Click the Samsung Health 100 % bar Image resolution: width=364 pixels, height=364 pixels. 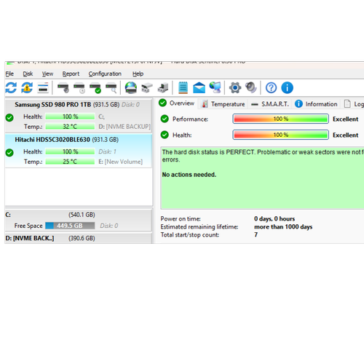pyautogui.click(x=70, y=116)
